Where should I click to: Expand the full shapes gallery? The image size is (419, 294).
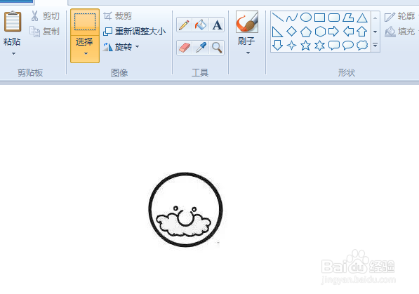coord(375,45)
